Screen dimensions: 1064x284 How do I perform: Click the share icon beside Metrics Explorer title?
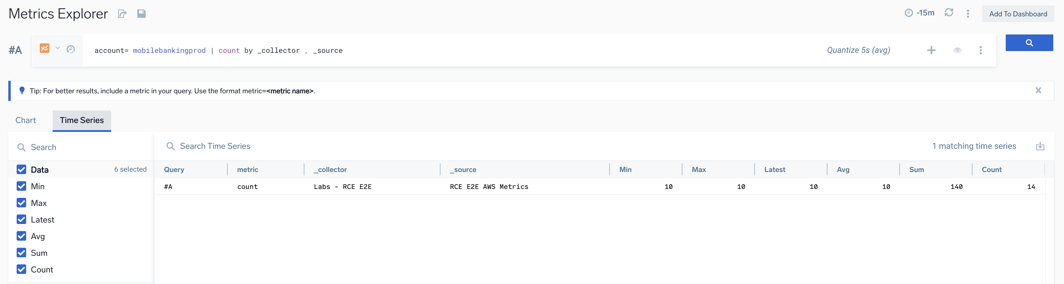coord(122,14)
